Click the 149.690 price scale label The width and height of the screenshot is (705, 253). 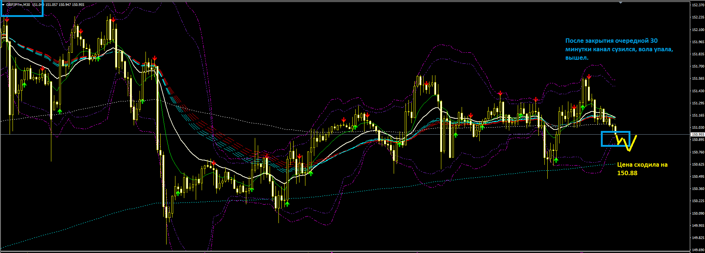(x=698, y=250)
